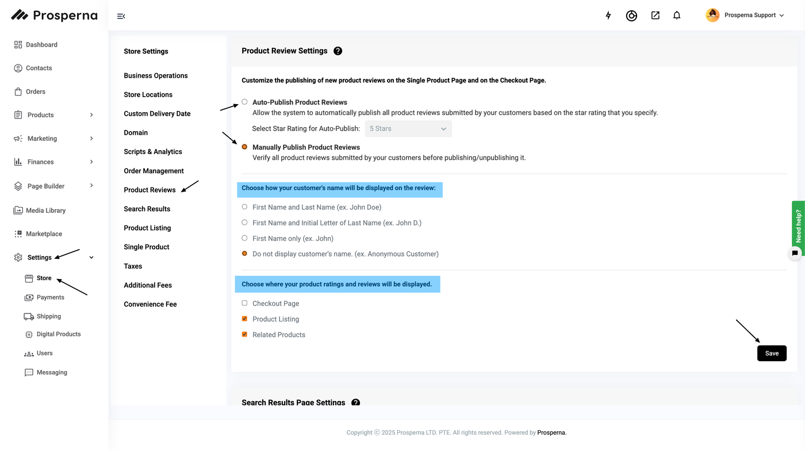Expand the Products sidebar submenu
The width and height of the screenshot is (805, 451).
pyautogui.click(x=91, y=115)
